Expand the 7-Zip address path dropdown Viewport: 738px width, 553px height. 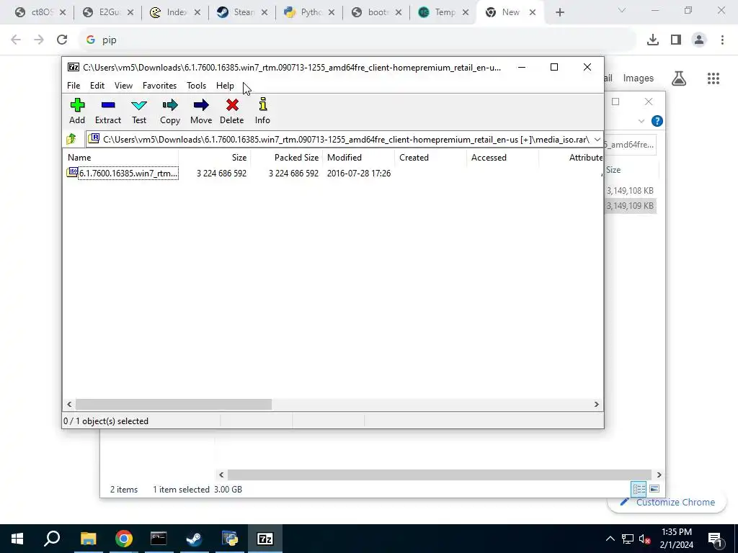(x=597, y=140)
